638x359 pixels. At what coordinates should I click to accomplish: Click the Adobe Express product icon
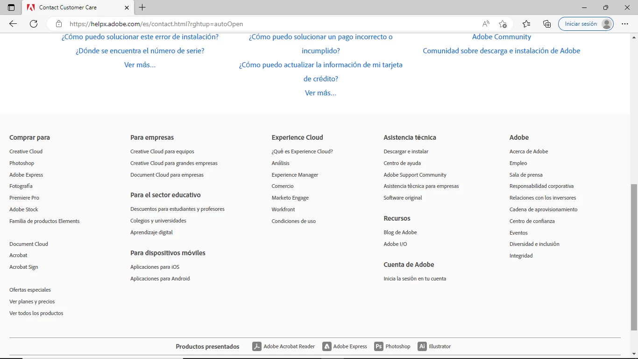pyautogui.click(x=327, y=346)
